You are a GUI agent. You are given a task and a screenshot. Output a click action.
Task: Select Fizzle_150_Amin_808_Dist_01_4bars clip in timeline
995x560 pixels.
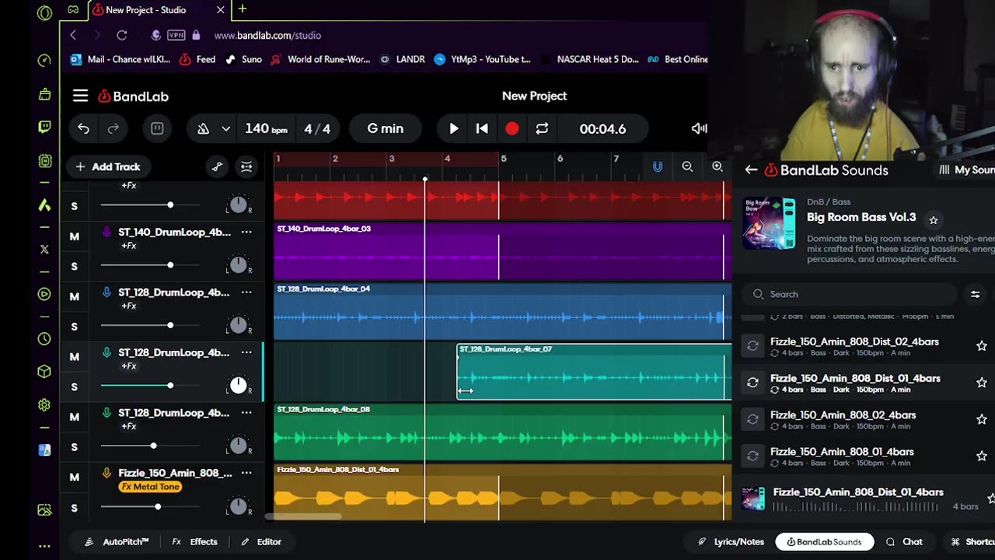[502, 492]
